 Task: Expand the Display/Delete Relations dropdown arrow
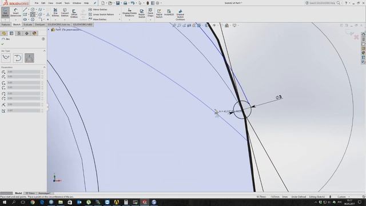[x=130, y=20]
